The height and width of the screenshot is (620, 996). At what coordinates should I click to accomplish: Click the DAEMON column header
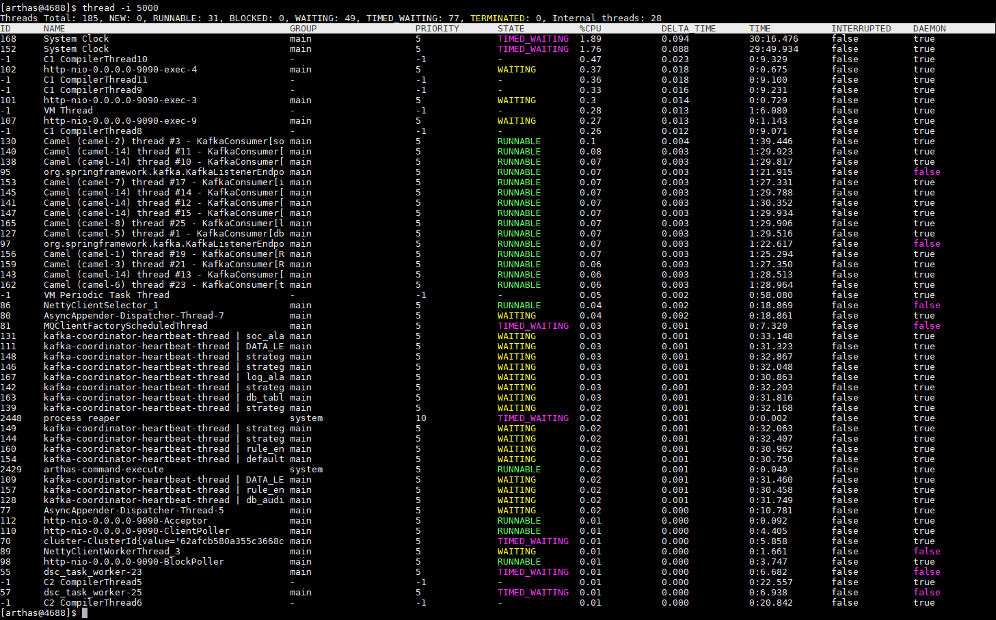(930, 29)
